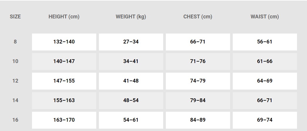The image size is (307, 131).
Task: Click the SIZE column header
Action: click(x=15, y=17)
